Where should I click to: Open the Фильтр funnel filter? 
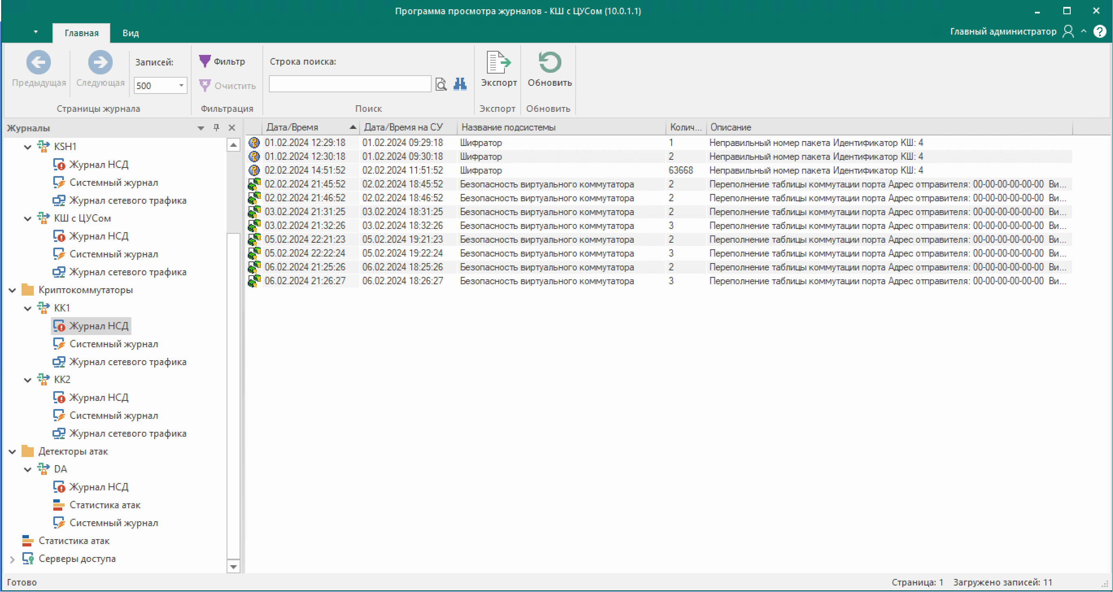tap(222, 61)
